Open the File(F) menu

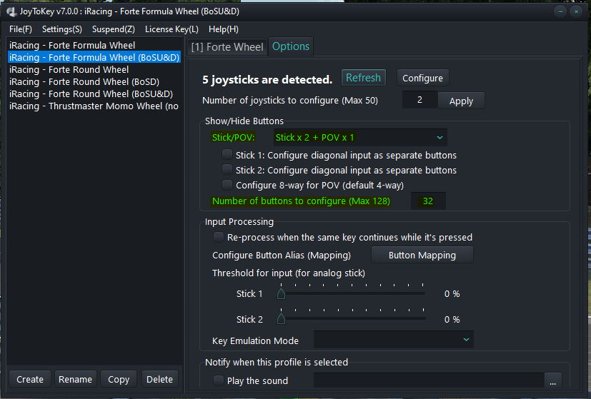(21, 29)
